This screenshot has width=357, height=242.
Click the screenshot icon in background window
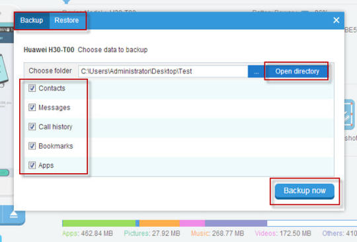click(350, 114)
